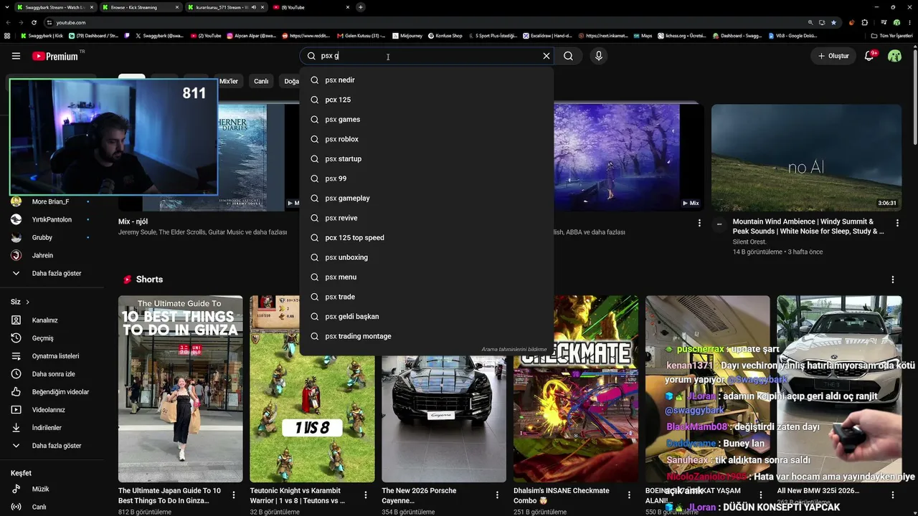Open Canlı in the Keşfet section
This screenshot has width=918, height=516.
[52, 507]
